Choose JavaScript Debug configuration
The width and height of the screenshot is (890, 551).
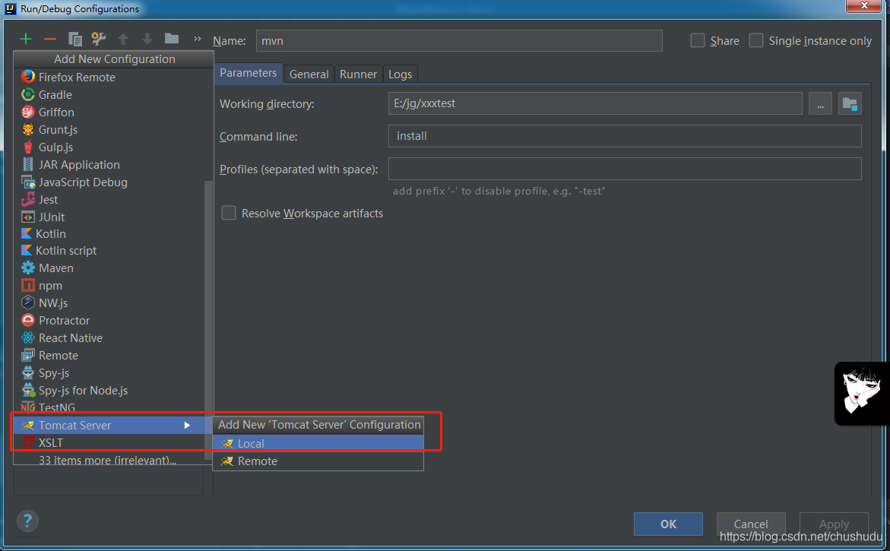pyautogui.click(x=109, y=182)
